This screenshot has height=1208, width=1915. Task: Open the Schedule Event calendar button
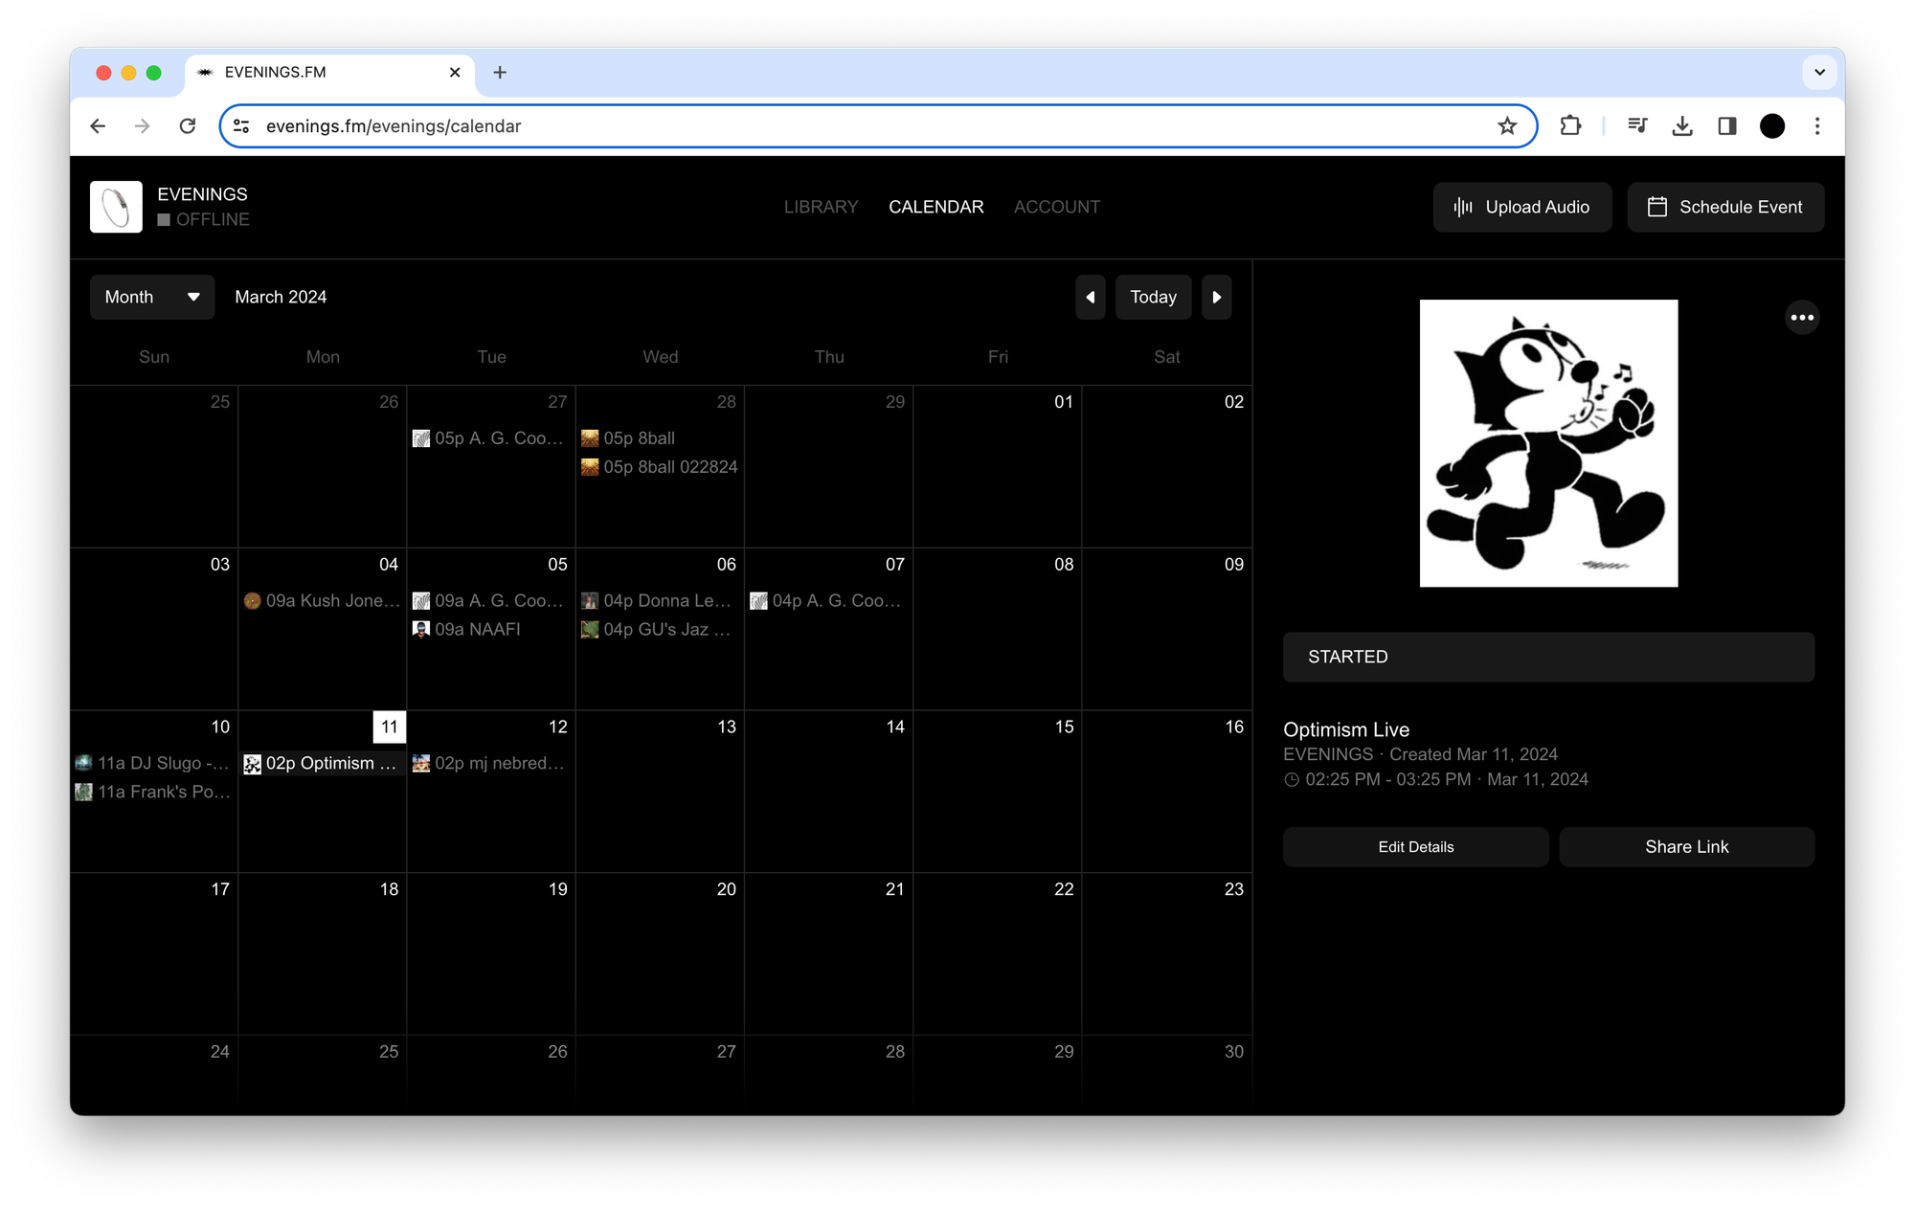[1724, 207]
